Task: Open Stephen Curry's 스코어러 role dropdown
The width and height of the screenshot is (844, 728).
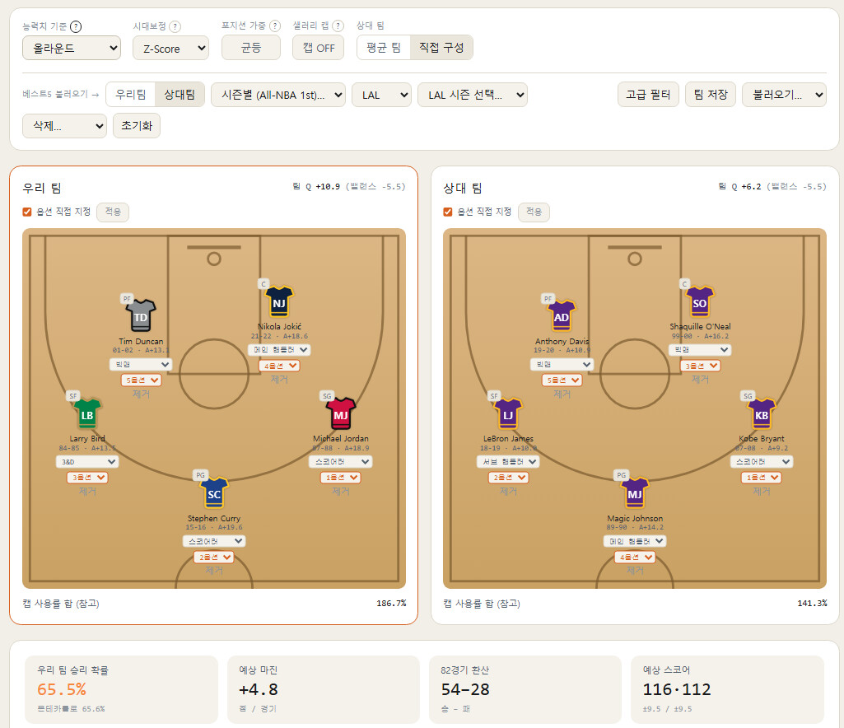Action: point(214,540)
